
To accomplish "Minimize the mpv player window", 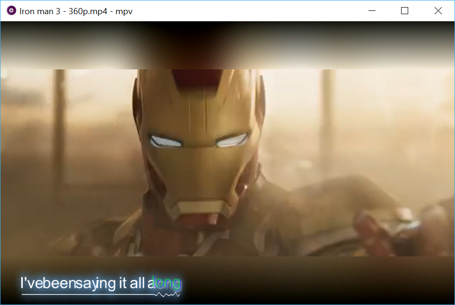I will pyautogui.click(x=372, y=11).
